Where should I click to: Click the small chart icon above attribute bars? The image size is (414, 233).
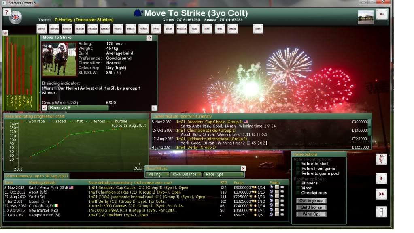(x=5, y=33)
